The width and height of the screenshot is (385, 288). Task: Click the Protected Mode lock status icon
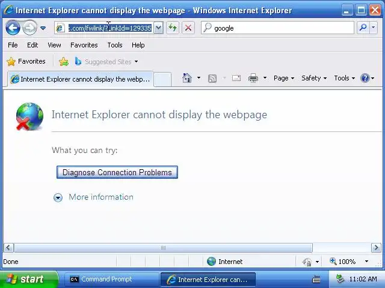tap(307, 262)
